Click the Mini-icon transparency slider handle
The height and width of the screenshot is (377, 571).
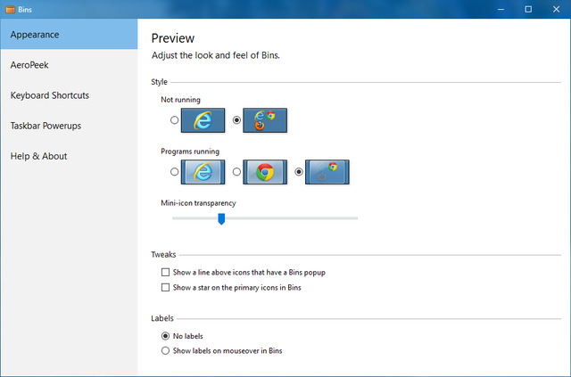tap(221, 218)
